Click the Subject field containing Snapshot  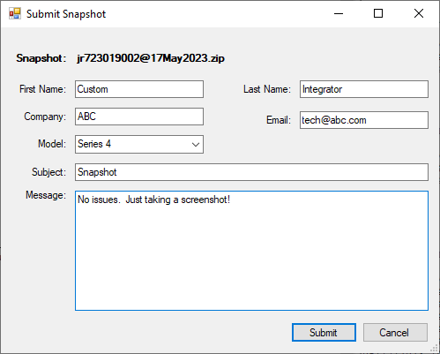[x=251, y=172]
